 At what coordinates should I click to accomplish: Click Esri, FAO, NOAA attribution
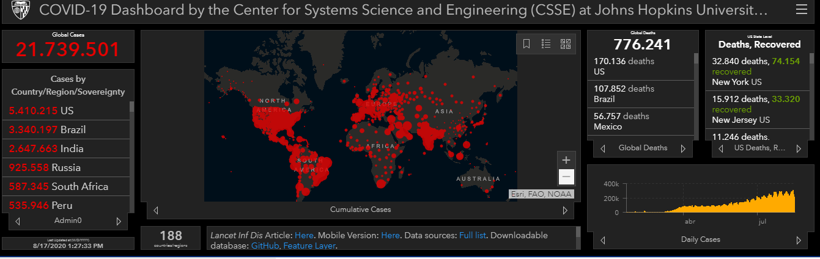tap(541, 195)
